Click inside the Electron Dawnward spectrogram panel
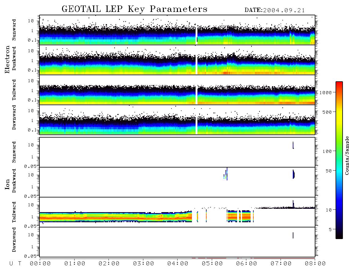This screenshot has height=269, width=349. (x=177, y=120)
